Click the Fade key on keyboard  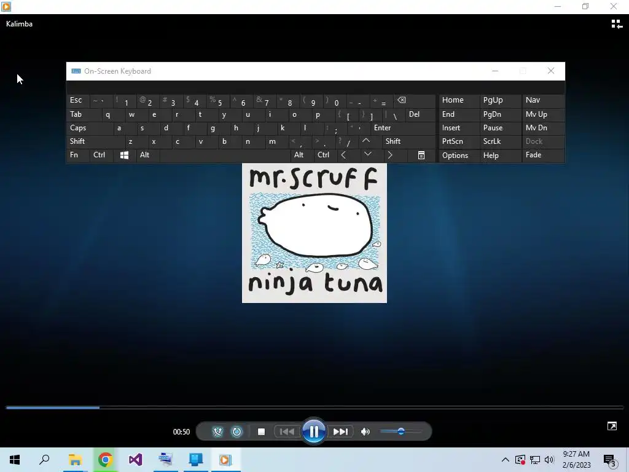543,155
